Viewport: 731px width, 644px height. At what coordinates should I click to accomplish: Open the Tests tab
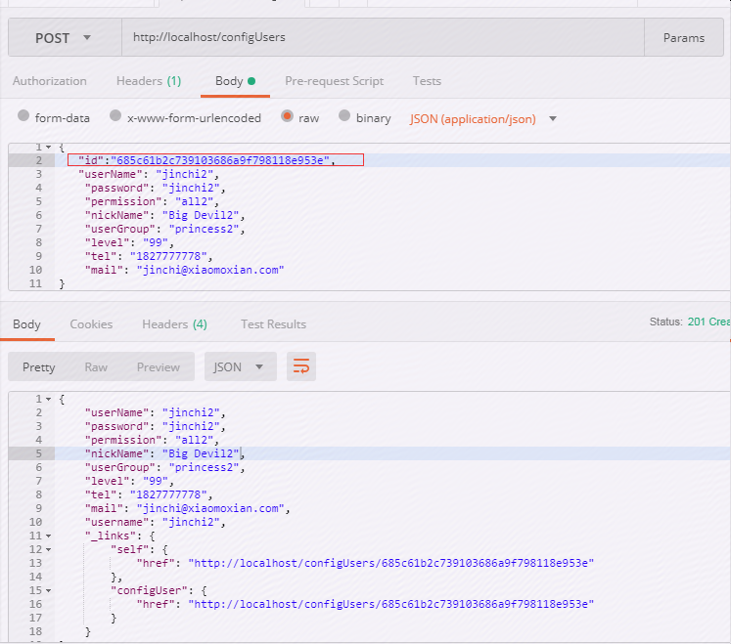point(427,81)
